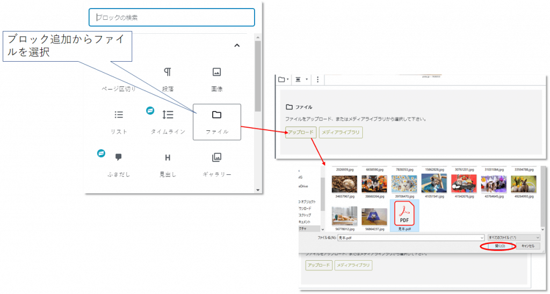Cancel the file dialog with キャンセル

coord(527,246)
